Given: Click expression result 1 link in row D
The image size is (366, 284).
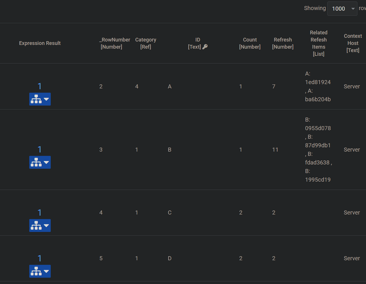Looking at the screenshot, I should tap(40, 258).
